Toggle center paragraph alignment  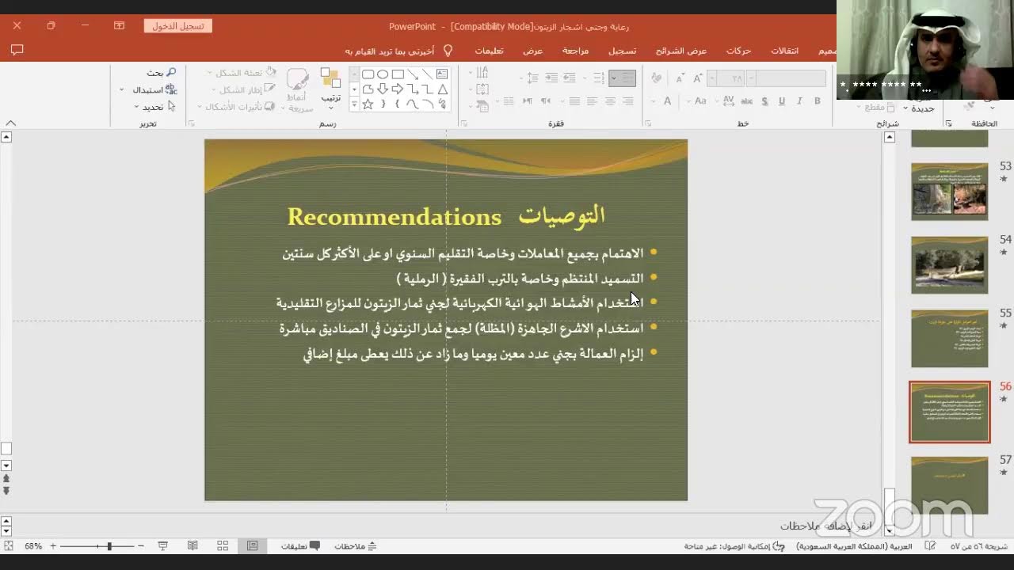[x=610, y=101]
